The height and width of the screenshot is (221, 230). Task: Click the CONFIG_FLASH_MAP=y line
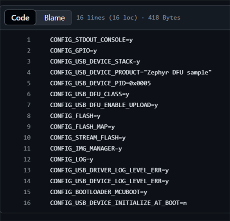(82, 127)
